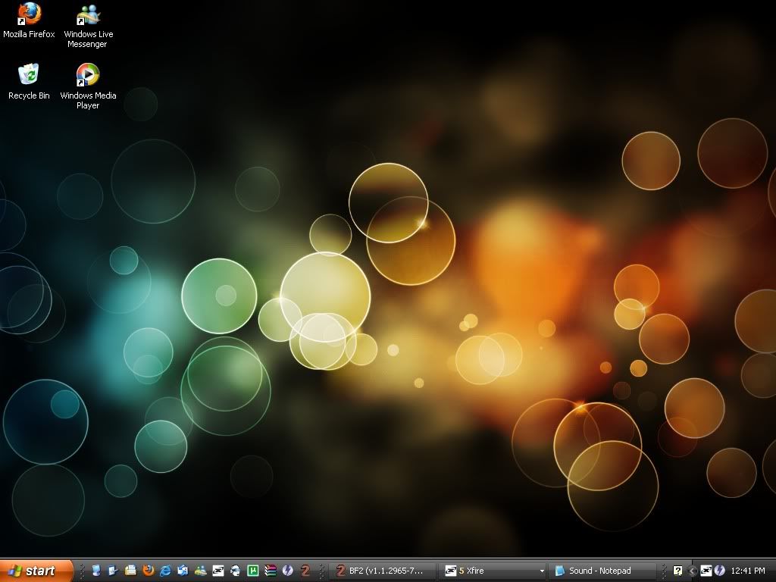This screenshot has width=776, height=582.
Task: Open the Mozilla Firefox desktop shortcut
Action: coord(29,20)
